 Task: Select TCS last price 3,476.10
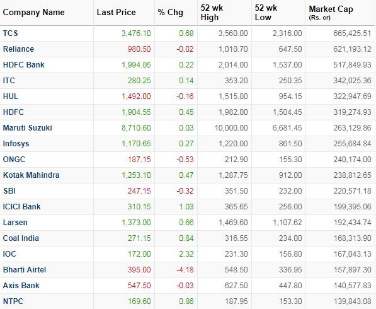(x=136, y=33)
